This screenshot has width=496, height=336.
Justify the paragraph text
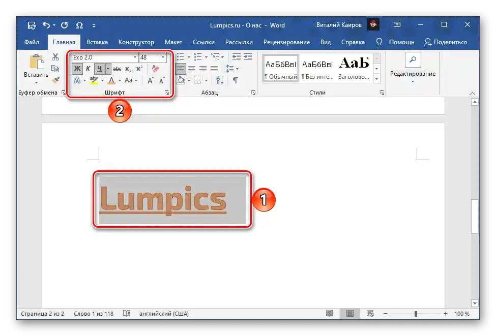(x=215, y=69)
